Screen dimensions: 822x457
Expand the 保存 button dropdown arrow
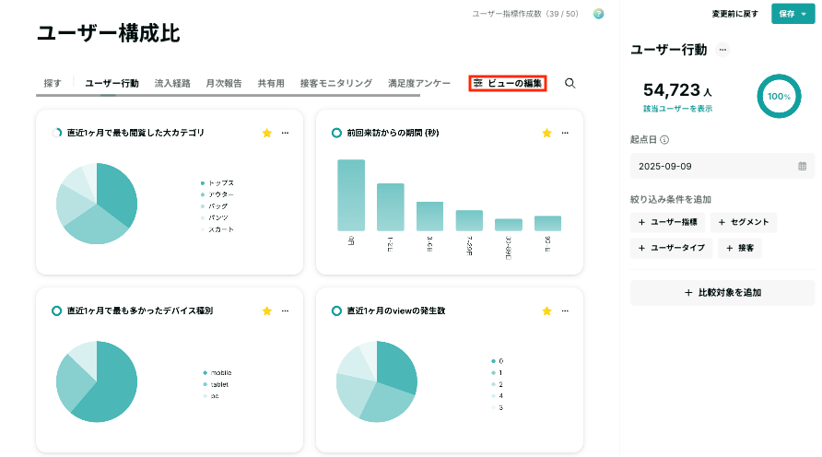(x=804, y=14)
